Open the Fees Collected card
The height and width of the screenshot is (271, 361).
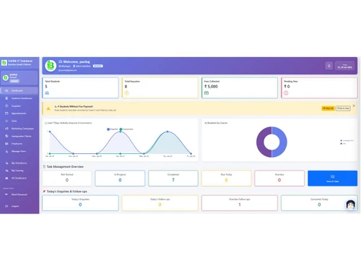pos(240,87)
